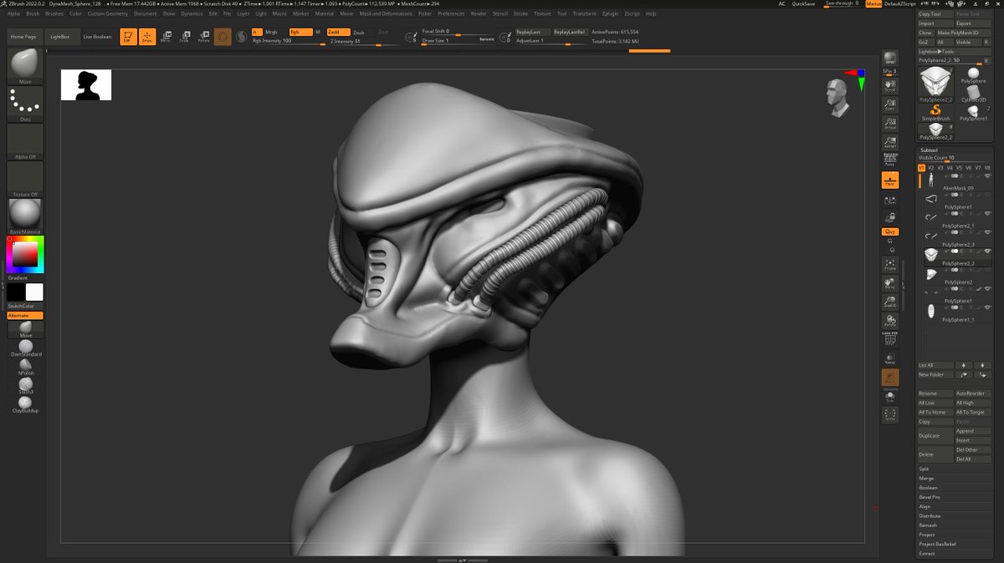Select the SimpleBrush tool
Viewport: 1004px width, 563px height.
coord(936,112)
